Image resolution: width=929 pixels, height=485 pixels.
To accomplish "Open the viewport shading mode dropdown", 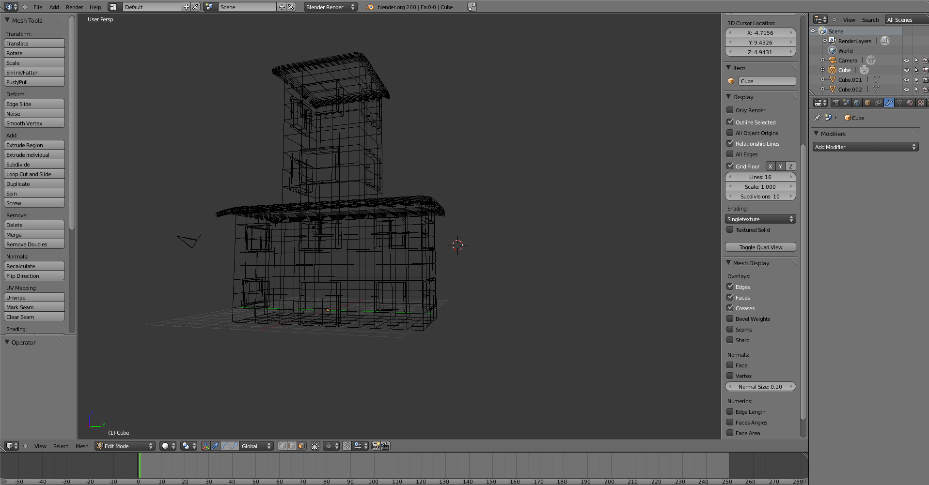I will click(168, 446).
